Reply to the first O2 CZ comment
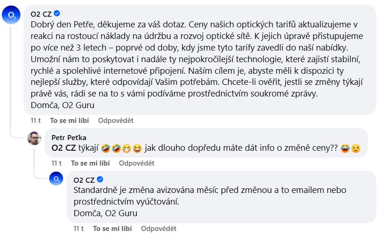Image resolution: width=386 pixels, height=250 pixels. [116, 121]
